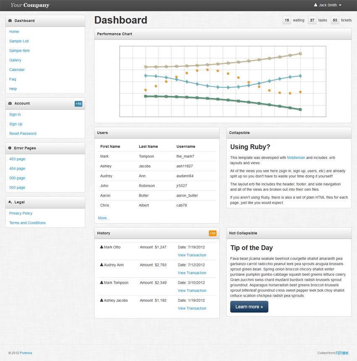Open View Transaction for Mark Tompson
This screenshot has width=357, height=361.
pos(192,290)
